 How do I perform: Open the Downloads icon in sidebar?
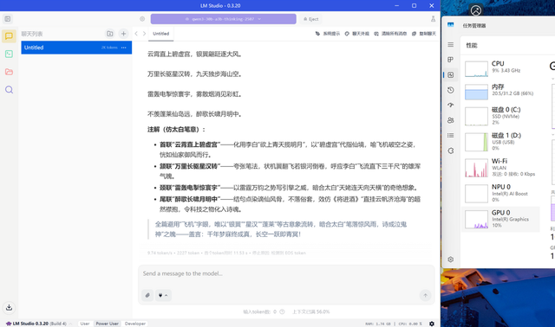[x=9, y=307]
